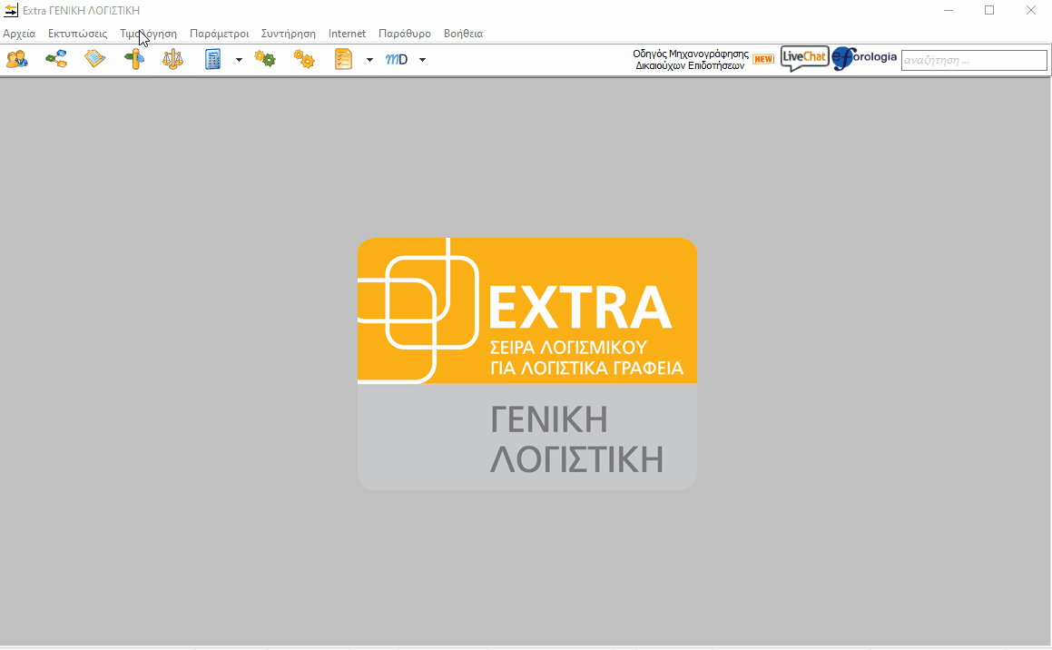The height and width of the screenshot is (650, 1052).
Task: Open the Οδηγός Μηχανογράφησης link
Action: (691, 60)
